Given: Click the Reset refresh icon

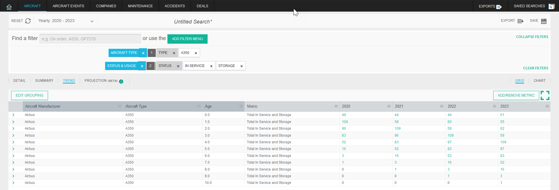Looking at the screenshot, I should coord(28,21).
